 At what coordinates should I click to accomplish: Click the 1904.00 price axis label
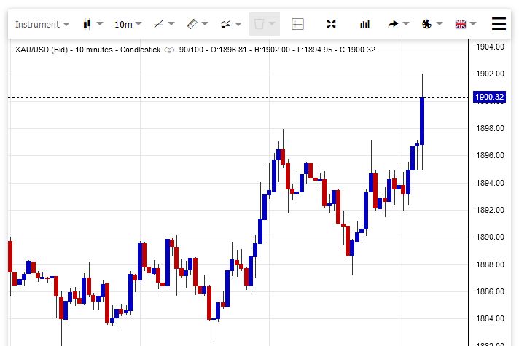tap(490, 47)
